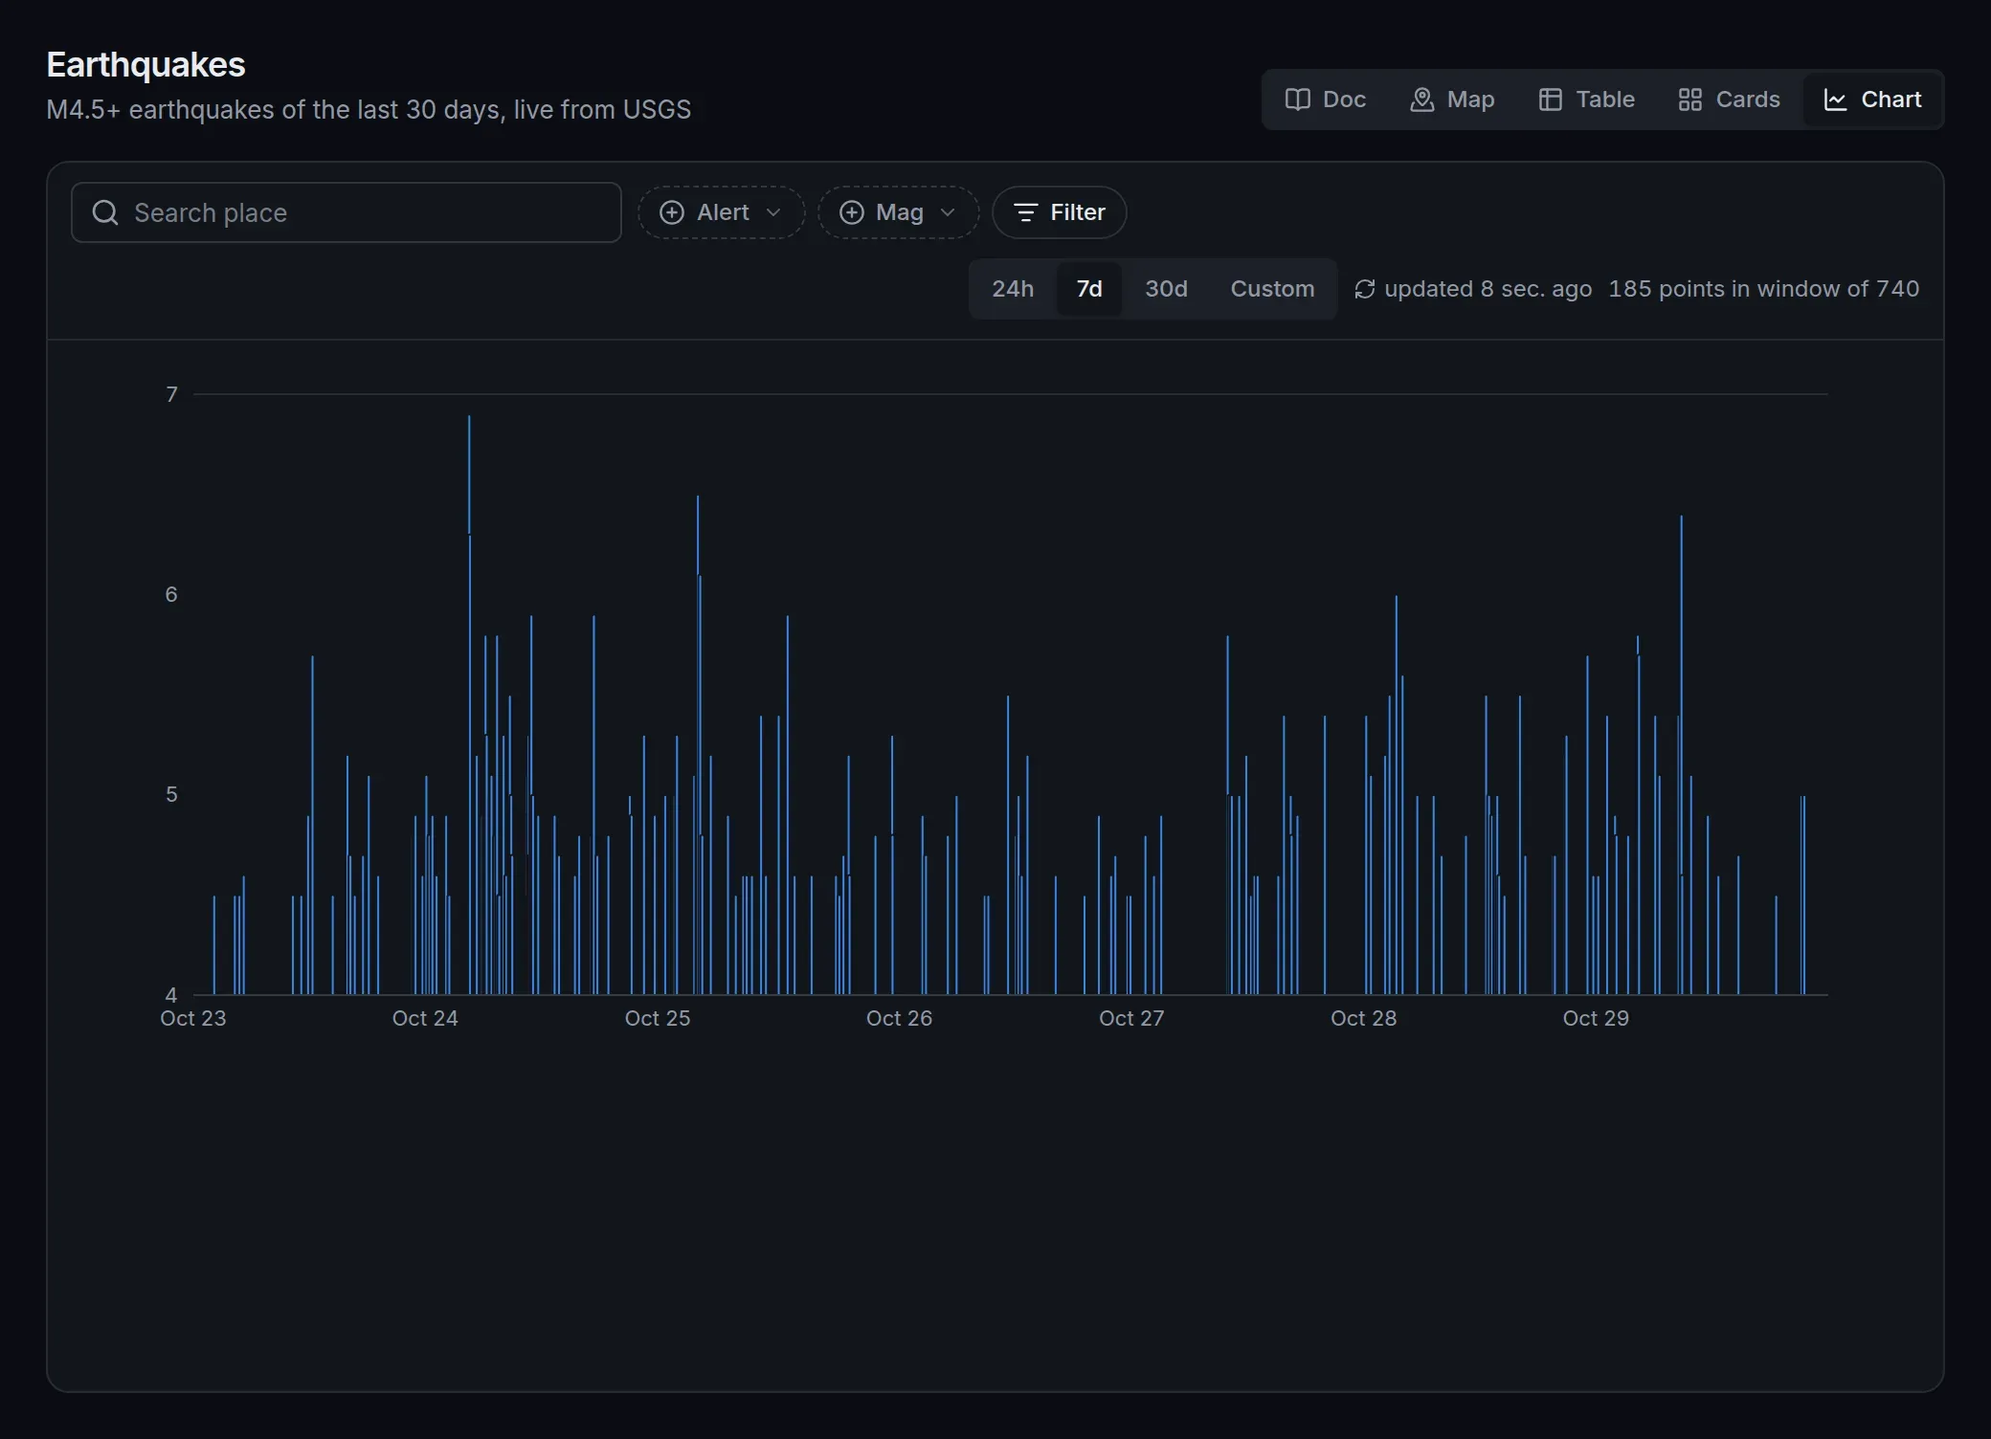The image size is (1991, 1439).
Task: Choose the Custom time range
Action: pyautogui.click(x=1272, y=289)
